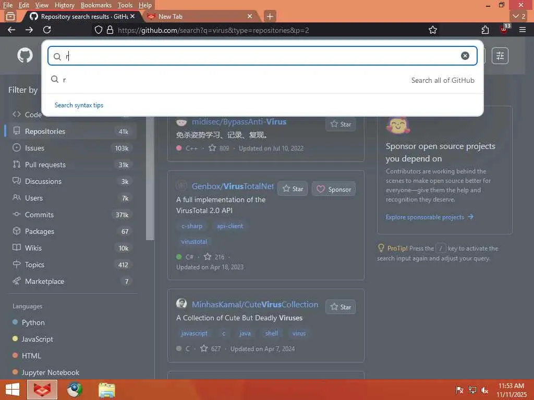Open the browser extensions puzzle icon

tap(486, 30)
